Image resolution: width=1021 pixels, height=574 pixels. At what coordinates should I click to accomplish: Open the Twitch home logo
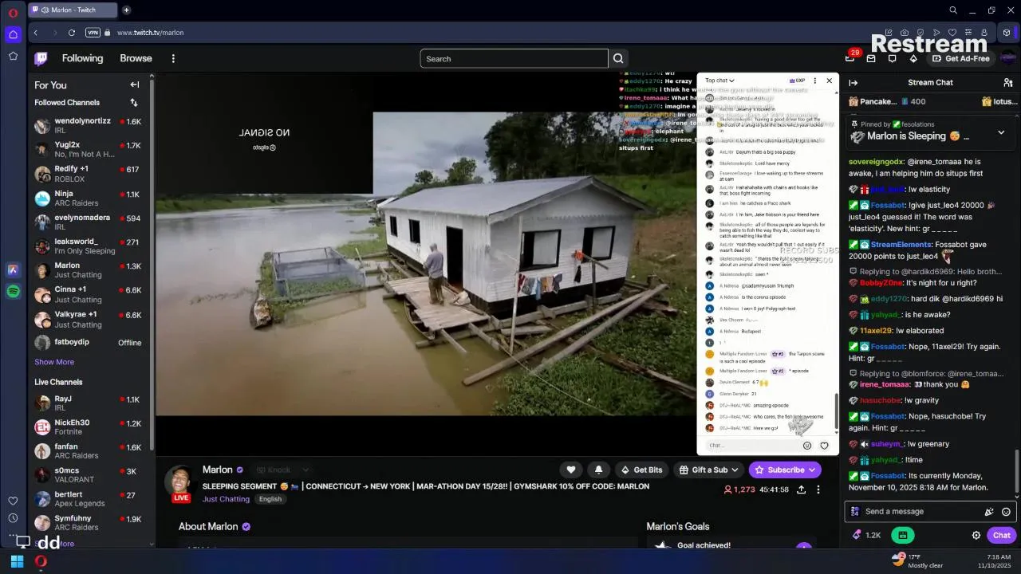41,58
